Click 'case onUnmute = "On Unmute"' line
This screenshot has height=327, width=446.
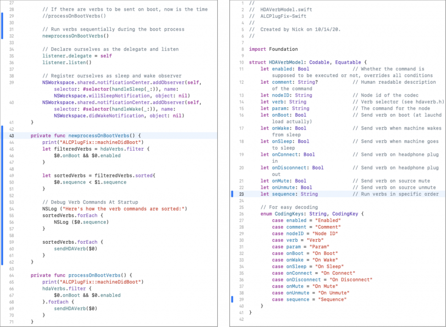(310, 293)
